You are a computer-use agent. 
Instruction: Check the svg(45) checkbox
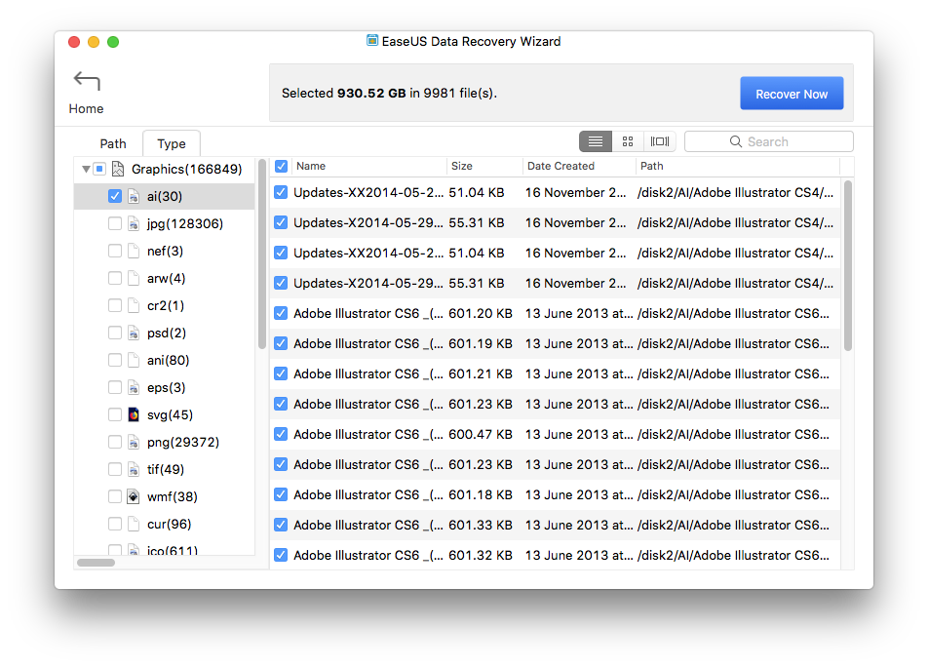coord(115,414)
